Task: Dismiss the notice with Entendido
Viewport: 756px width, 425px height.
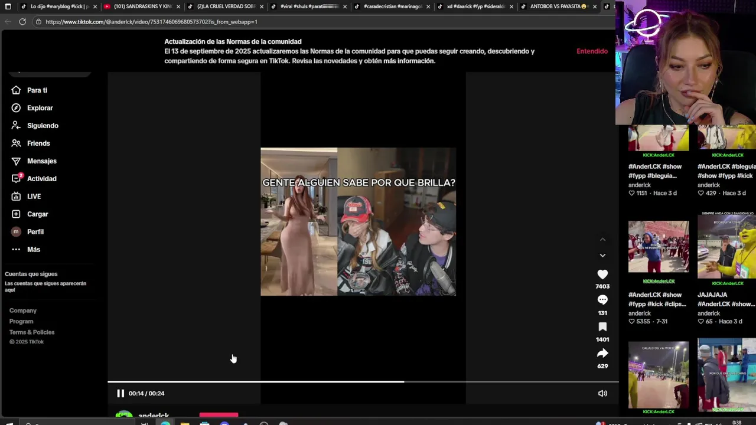Action: click(x=592, y=51)
